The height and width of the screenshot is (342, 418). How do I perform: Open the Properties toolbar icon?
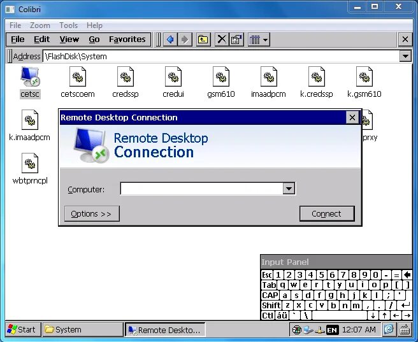236,39
